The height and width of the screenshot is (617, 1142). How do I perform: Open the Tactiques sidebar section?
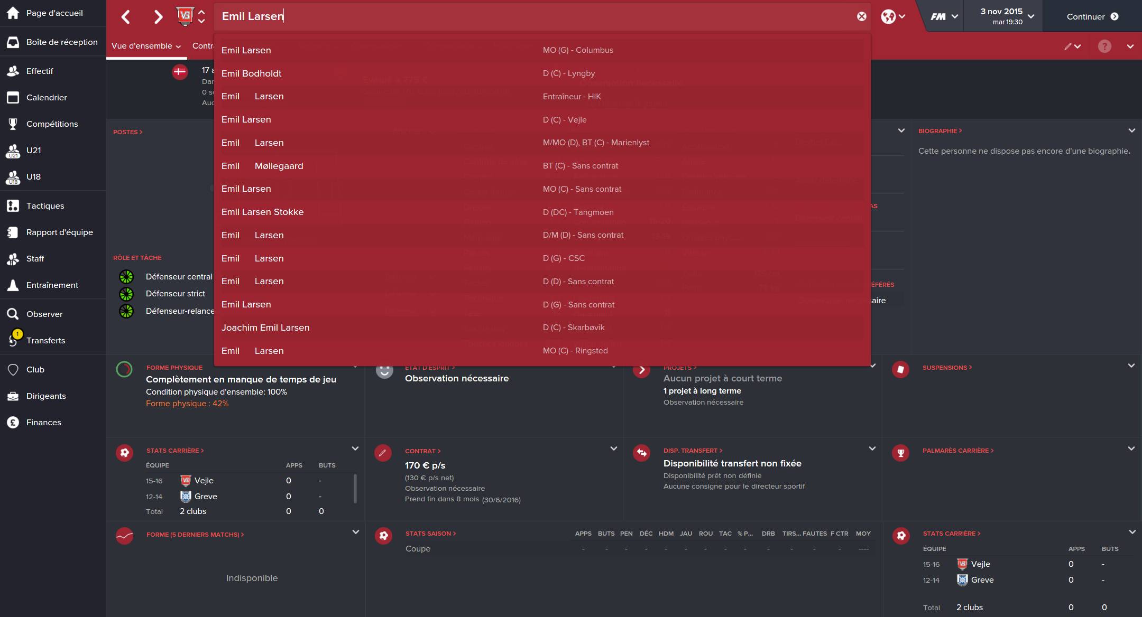coord(45,206)
